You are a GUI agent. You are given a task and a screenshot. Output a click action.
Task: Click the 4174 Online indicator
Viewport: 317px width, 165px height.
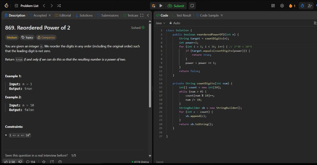(x=140, y=162)
